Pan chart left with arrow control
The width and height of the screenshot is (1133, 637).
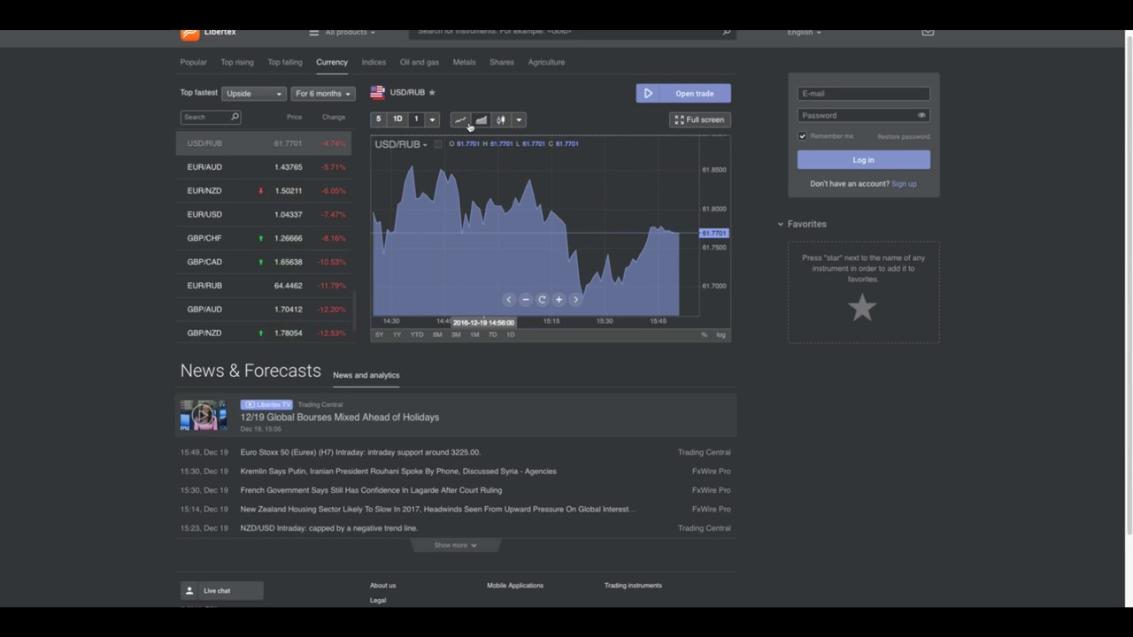pyautogui.click(x=508, y=300)
